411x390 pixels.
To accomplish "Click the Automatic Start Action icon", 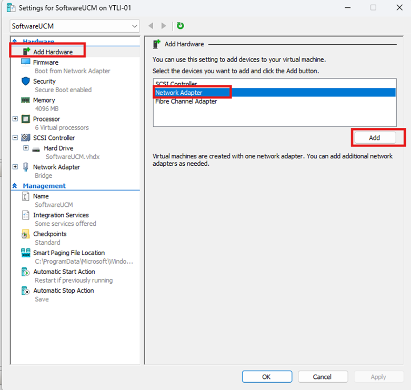I will (x=25, y=272).
